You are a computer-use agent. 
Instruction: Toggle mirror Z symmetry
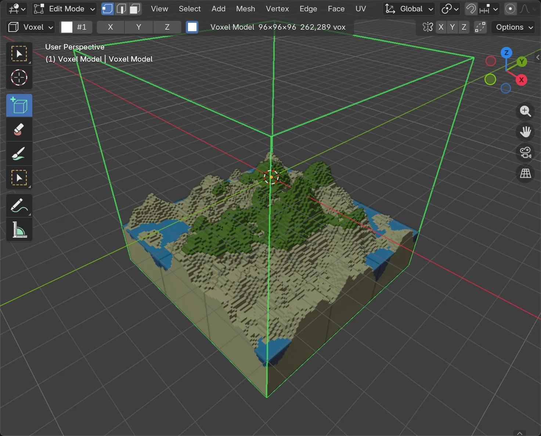click(464, 27)
